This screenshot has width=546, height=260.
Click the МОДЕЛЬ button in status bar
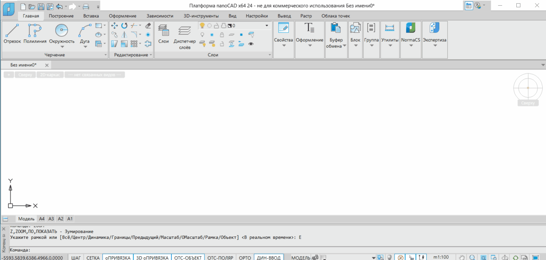point(301,258)
